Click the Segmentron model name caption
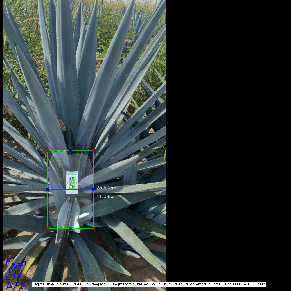291x291 pixels. [x=149, y=284]
